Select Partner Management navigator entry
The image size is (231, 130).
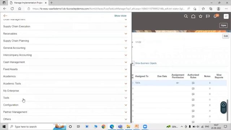(x=15, y=112)
